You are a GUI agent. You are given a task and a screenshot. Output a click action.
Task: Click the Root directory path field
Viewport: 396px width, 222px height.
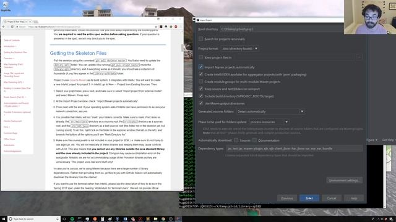coord(282,29)
